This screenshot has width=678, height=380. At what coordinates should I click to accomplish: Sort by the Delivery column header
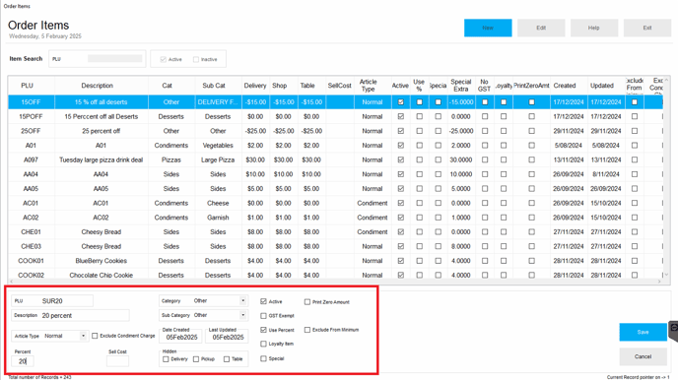[x=255, y=86]
